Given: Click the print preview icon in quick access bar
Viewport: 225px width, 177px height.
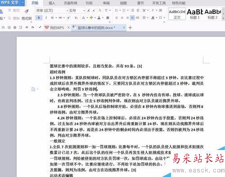Looking at the screenshot, I should click(x=21, y=27).
